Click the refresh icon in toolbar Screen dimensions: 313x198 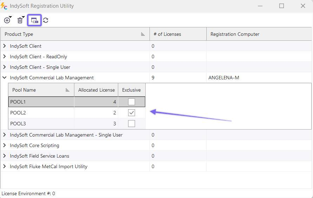click(46, 20)
